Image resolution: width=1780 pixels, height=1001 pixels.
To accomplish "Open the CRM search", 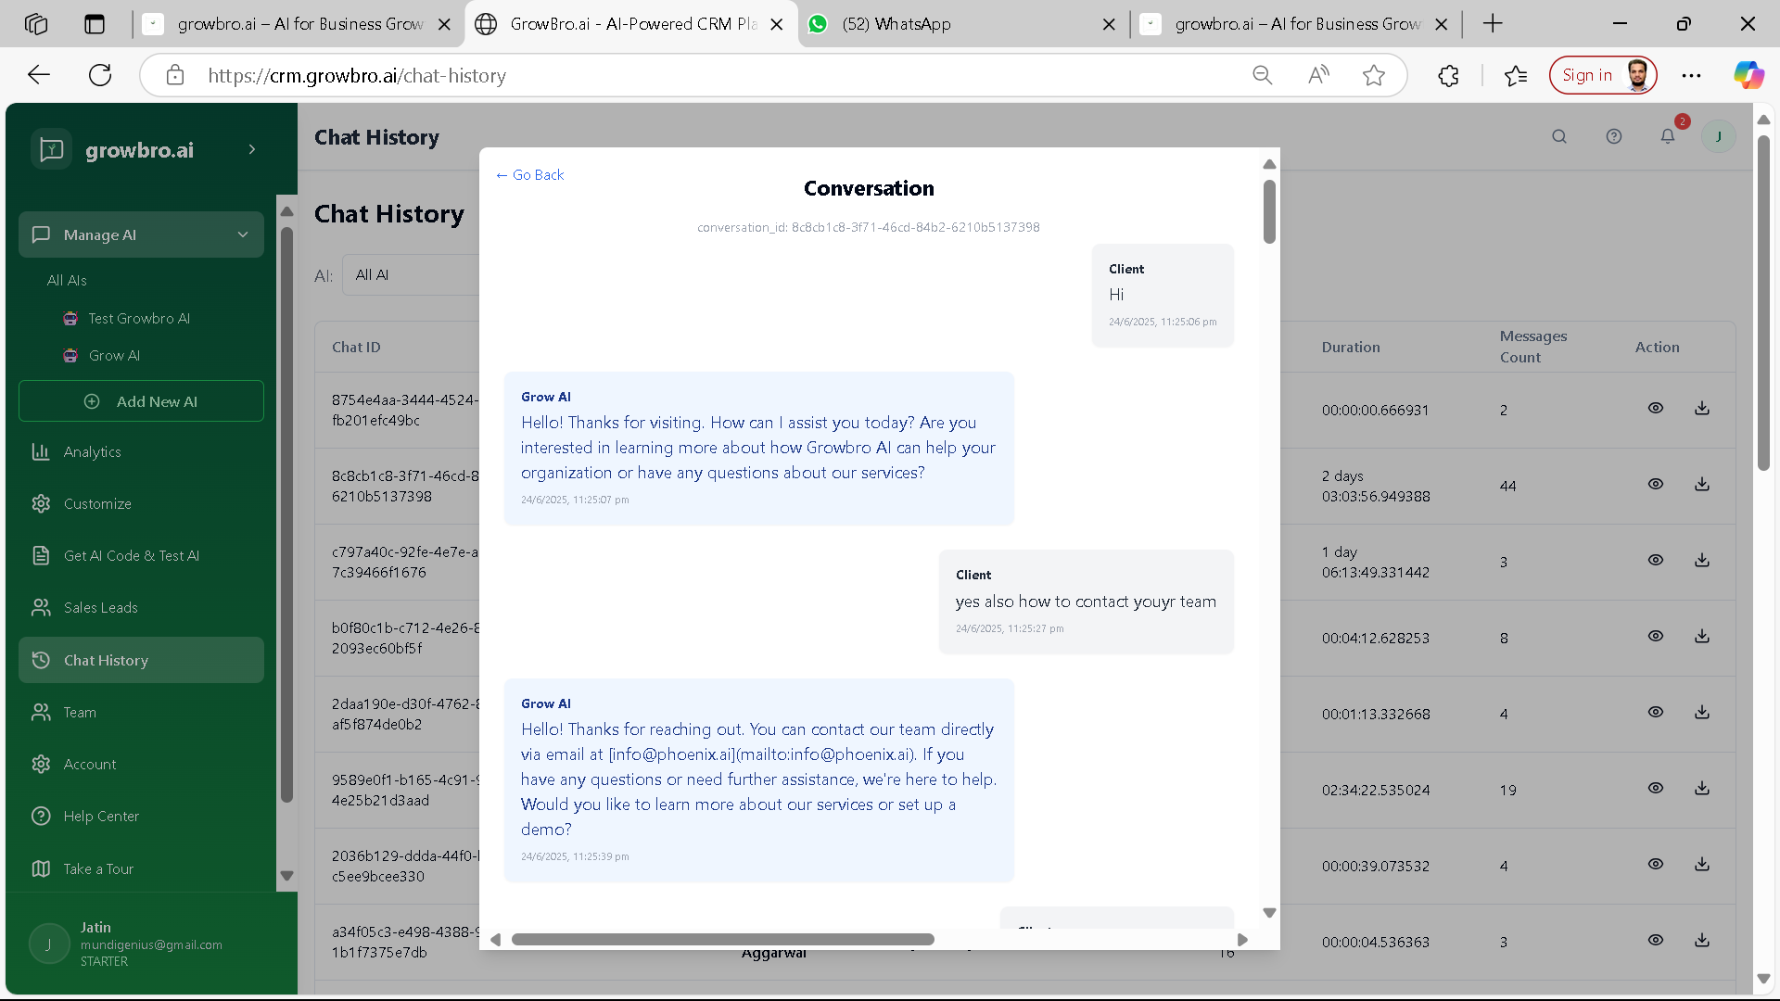I will pos(1559,136).
